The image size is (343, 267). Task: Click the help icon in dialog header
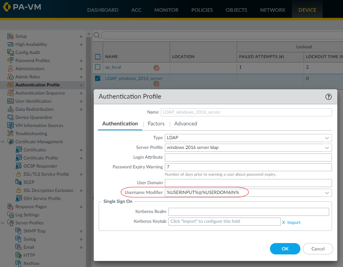tap(328, 97)
